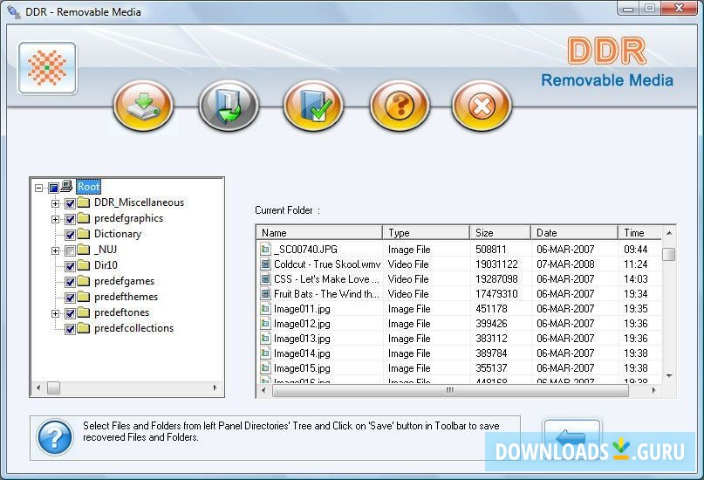Click the file name Image015.jpg
This screenshot has height=480, width=704.
pos(302,368)
